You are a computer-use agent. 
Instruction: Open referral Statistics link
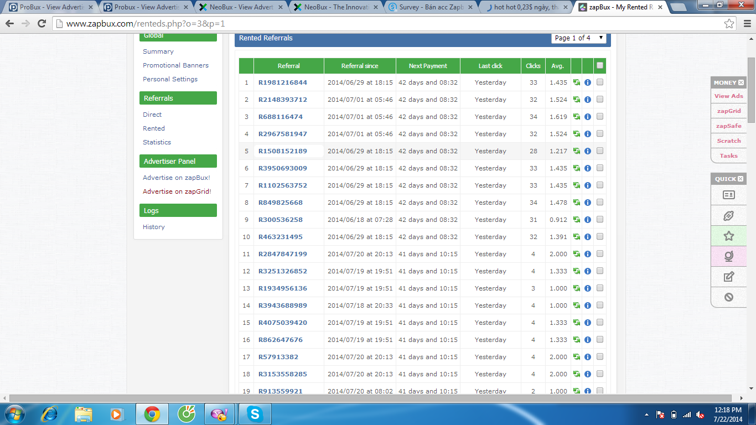(157, 142)
